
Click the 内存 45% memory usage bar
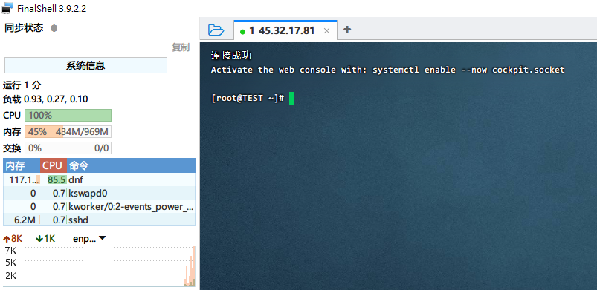click(68, 132)
